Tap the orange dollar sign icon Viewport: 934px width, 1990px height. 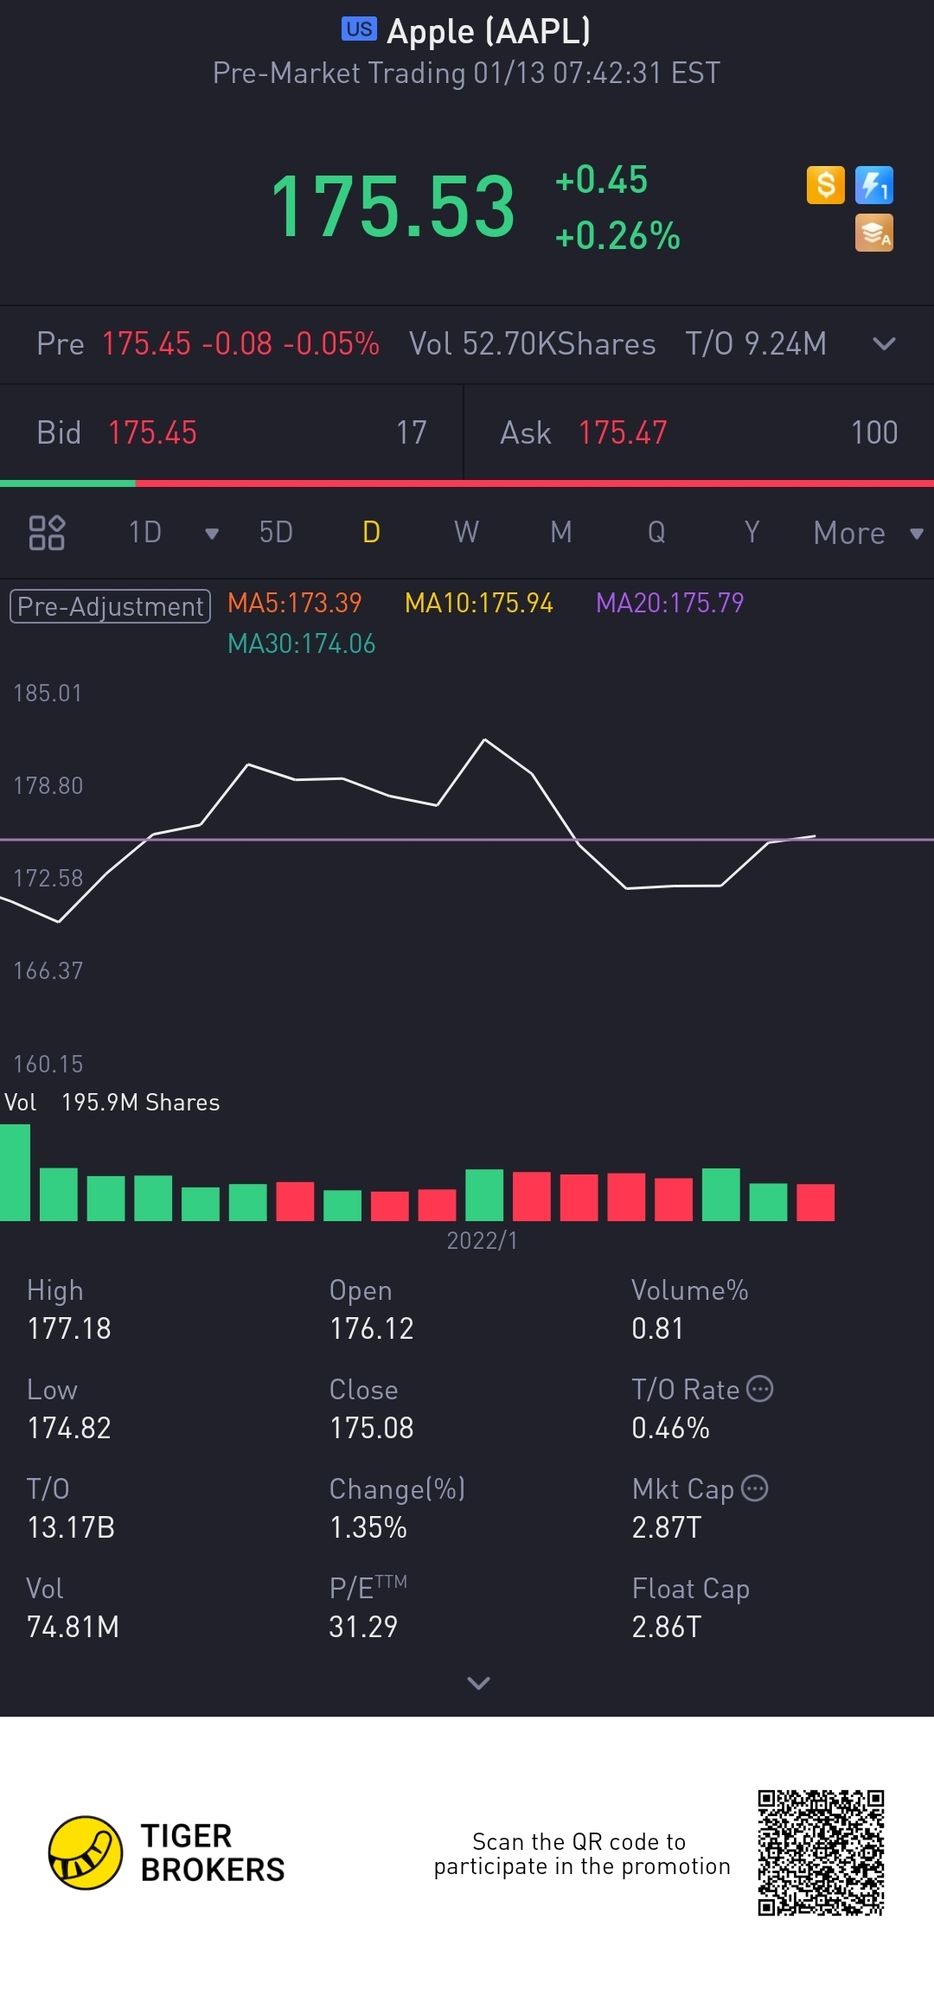pyautogui.click(x=825, y=185)
